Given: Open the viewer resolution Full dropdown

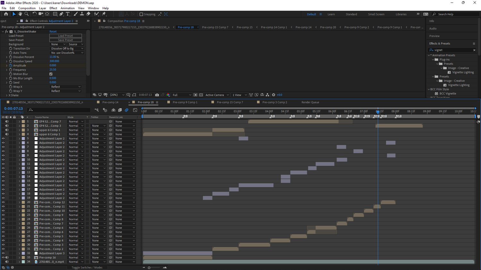Looking at the screenshot, I should click(x=182, y=95).
